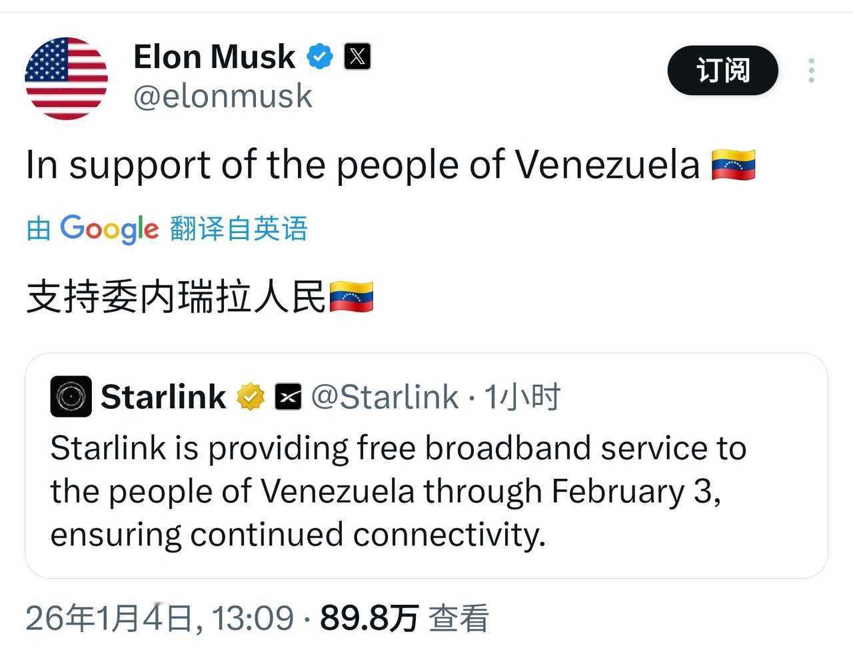Click the Venezuela flag emoji in English text
The height and width of the screenshot is (664, 853).
[x=733, y=165]
